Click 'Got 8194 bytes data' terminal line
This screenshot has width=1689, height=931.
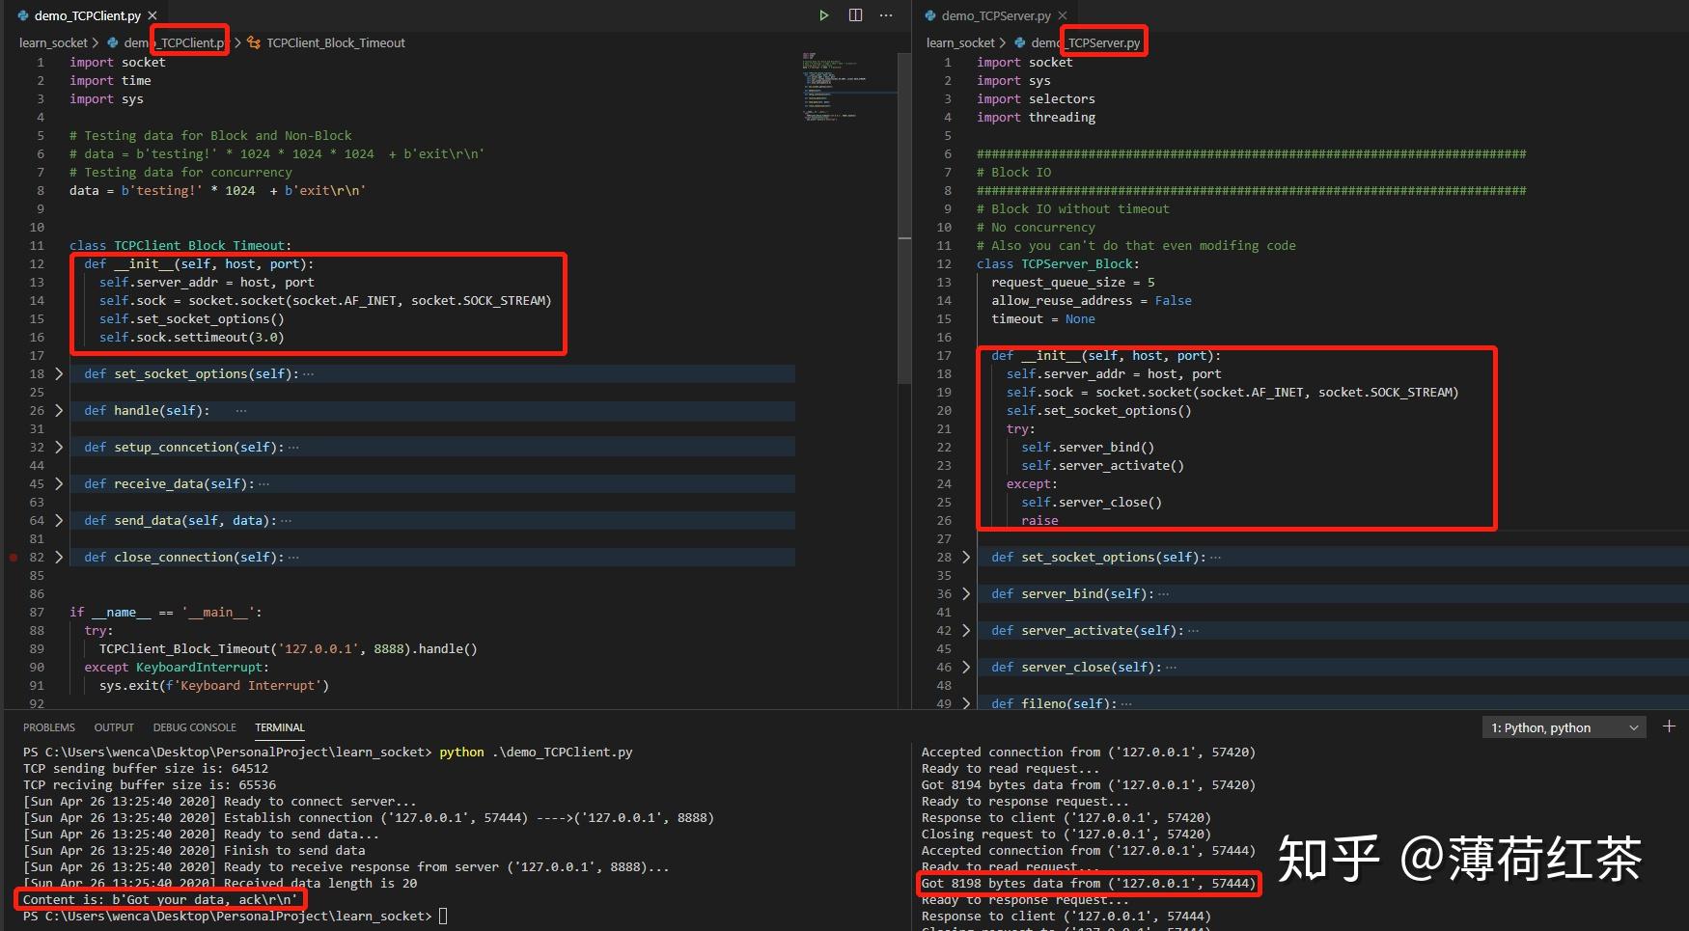click(1089, 785)
